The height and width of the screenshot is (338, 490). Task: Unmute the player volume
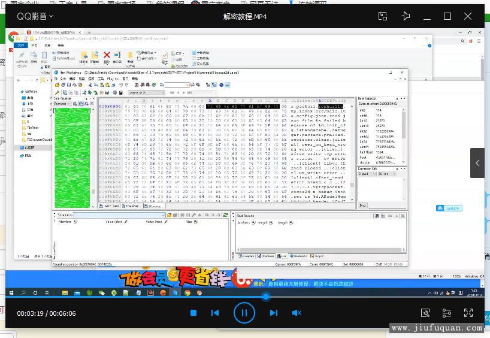[297, 313]
